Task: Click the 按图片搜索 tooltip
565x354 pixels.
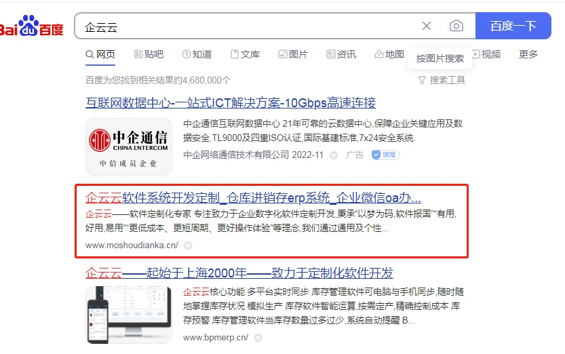Action: coord(440,58)
